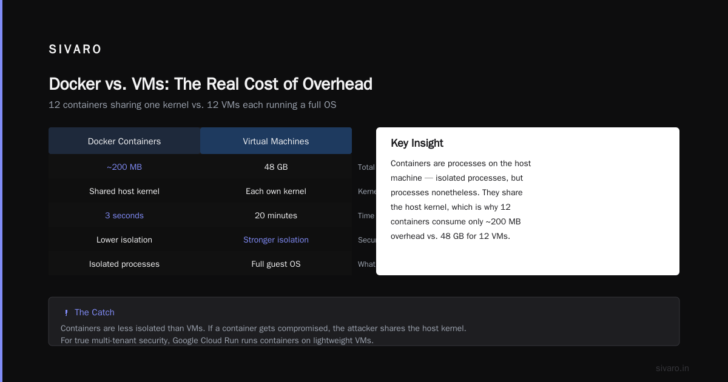Open the sivaro.in footer link

point(672,368)
